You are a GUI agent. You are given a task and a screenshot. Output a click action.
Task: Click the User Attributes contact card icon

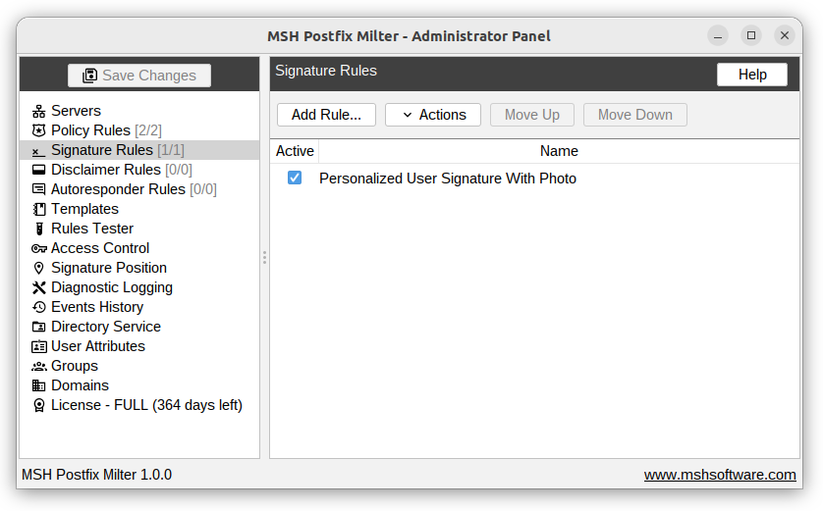tap(39, 346)
